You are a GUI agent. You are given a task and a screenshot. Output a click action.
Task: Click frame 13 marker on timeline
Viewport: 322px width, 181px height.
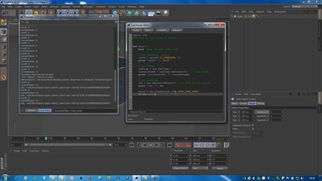[46, 139]
